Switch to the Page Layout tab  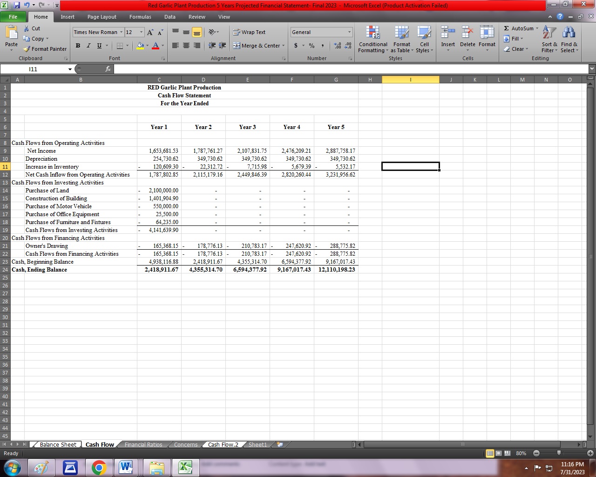click(x=102, y=17)
